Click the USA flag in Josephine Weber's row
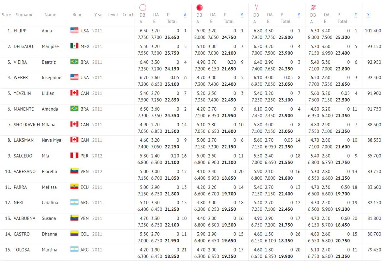 [x=74, y=78]
